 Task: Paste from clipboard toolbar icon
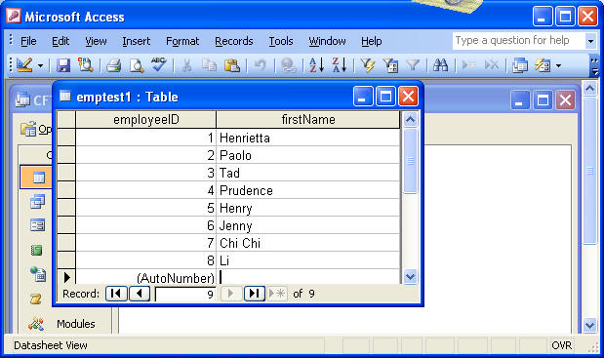(232, 65)
